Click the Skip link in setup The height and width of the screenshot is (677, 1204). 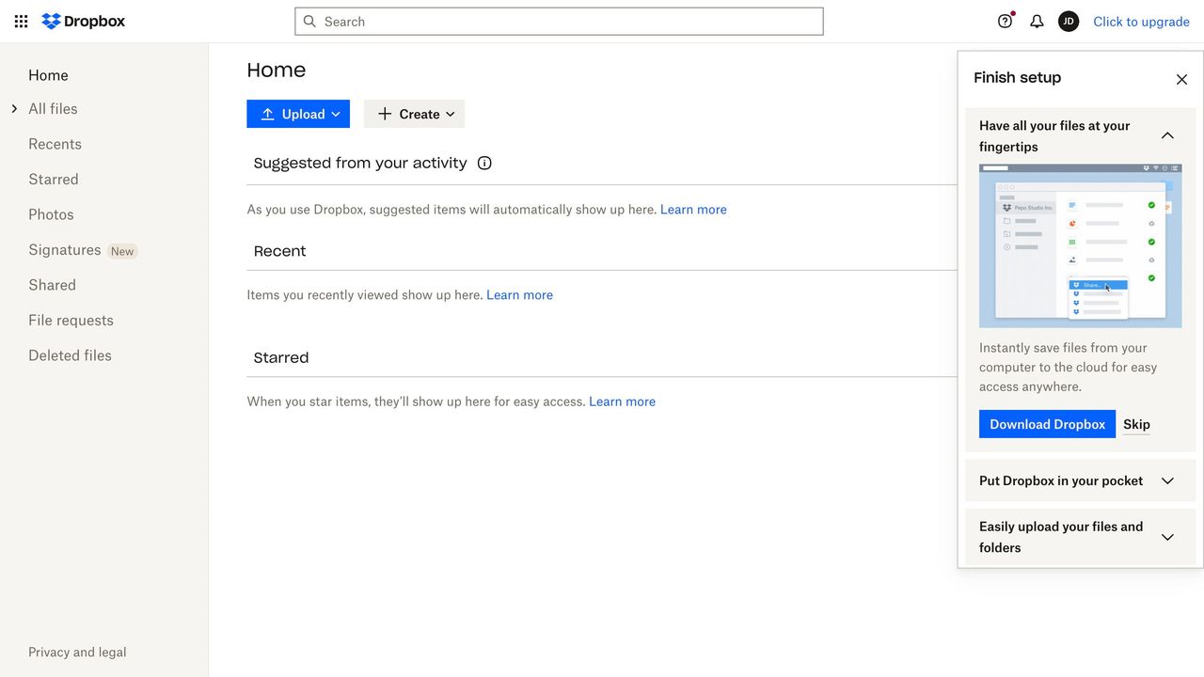click(1136, 424)
